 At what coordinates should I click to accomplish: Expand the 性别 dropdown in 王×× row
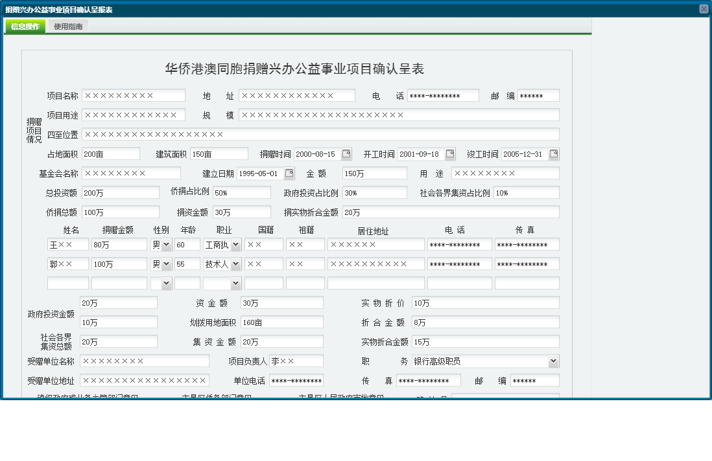click(x=167, y=245)
